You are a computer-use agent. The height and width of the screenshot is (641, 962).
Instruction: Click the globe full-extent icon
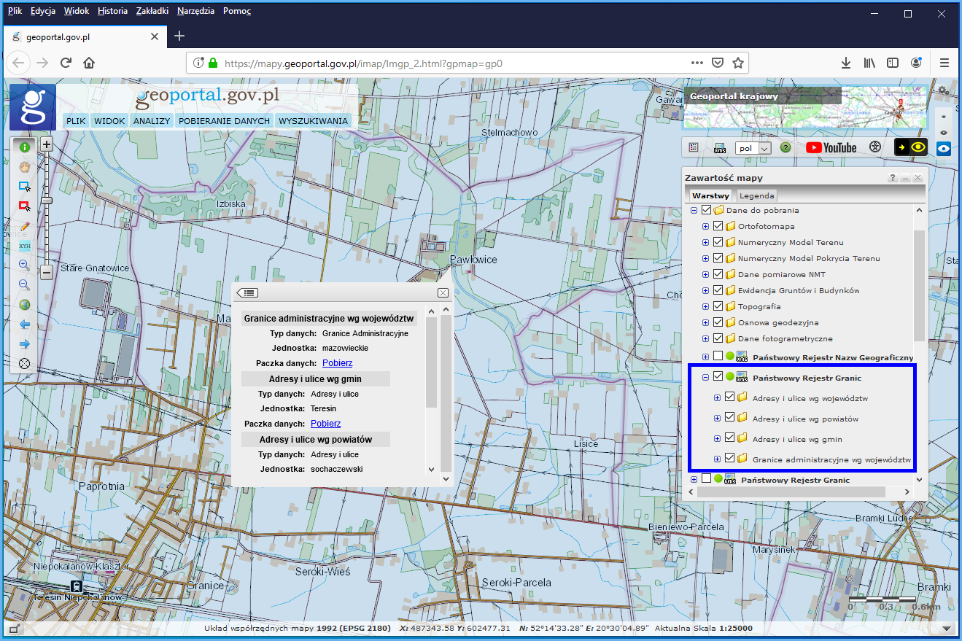point(25,305)
